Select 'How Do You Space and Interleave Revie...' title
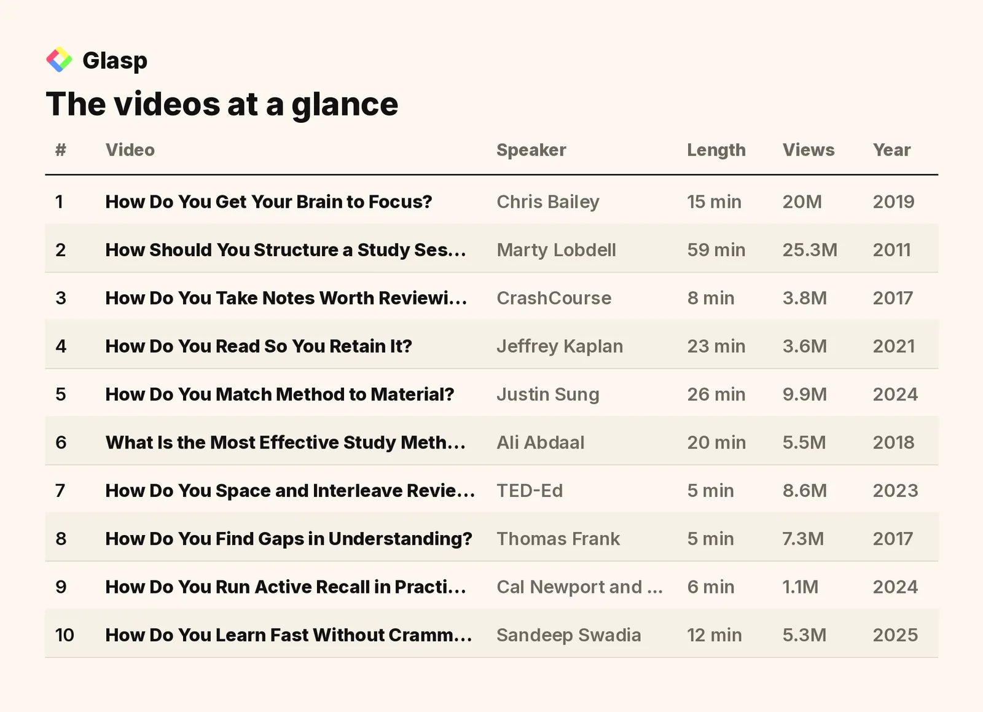 pyautogui.click(x=290, y=490)
